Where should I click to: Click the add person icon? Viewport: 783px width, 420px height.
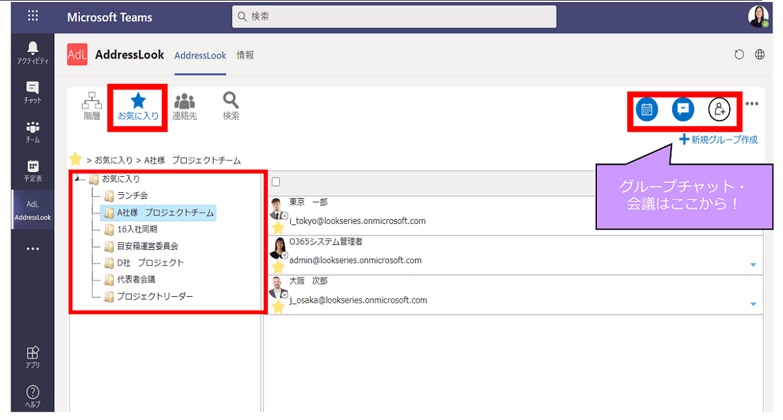pyautogui.click(x=719, y=109)
